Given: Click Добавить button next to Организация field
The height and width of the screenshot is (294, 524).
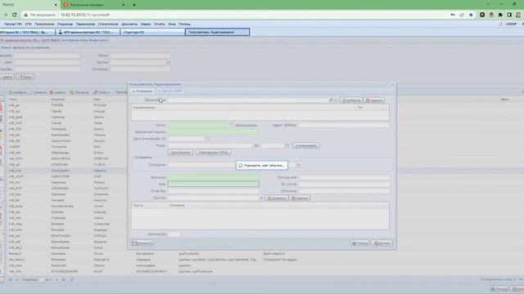Looking at the screenshot, I should [x=351, y=100].
